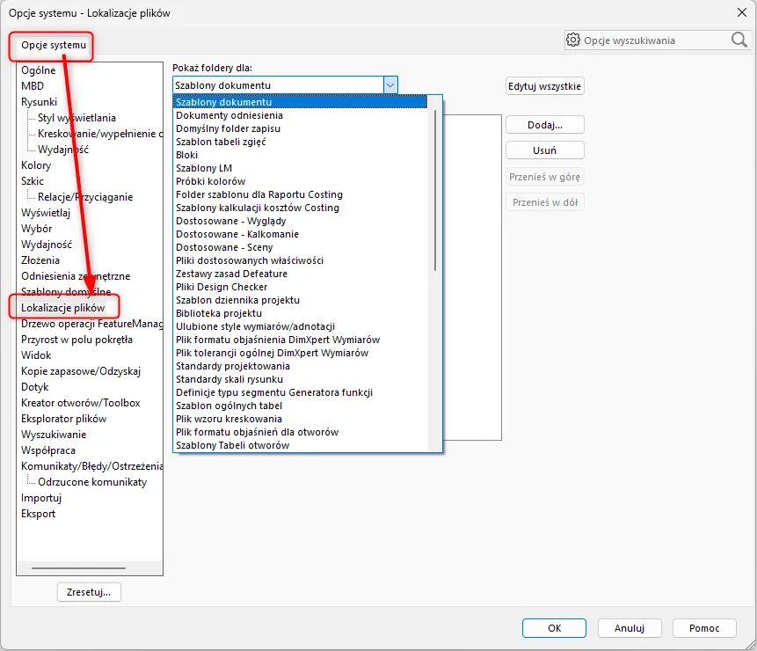
Task: Select Styl wyświetlania under Rysunki
Action: click(76, 118)
